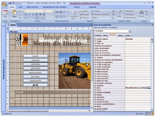This screenshot has height=116, width=155.
Task: Run Revisión ortográfica spell check
Action: click(x=101, y=14)
